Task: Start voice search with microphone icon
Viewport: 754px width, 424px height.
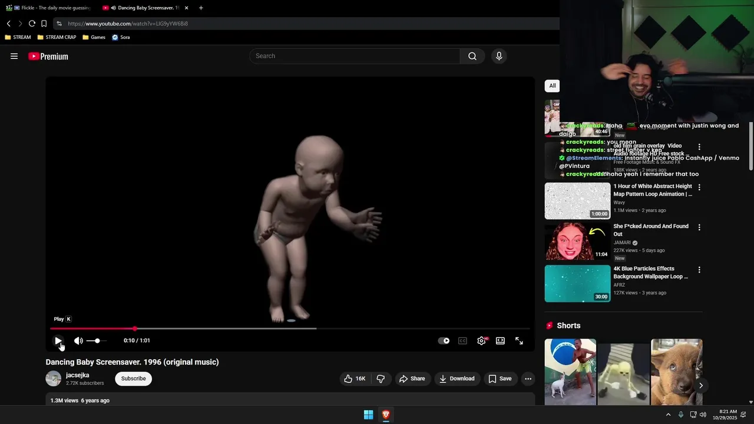Action: 499,56
